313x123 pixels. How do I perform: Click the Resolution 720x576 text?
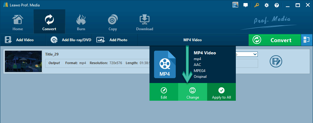coord(106,63)
